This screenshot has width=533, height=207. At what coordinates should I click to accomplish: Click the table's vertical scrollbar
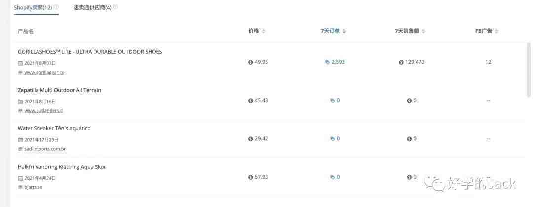[x=529, y=70]
